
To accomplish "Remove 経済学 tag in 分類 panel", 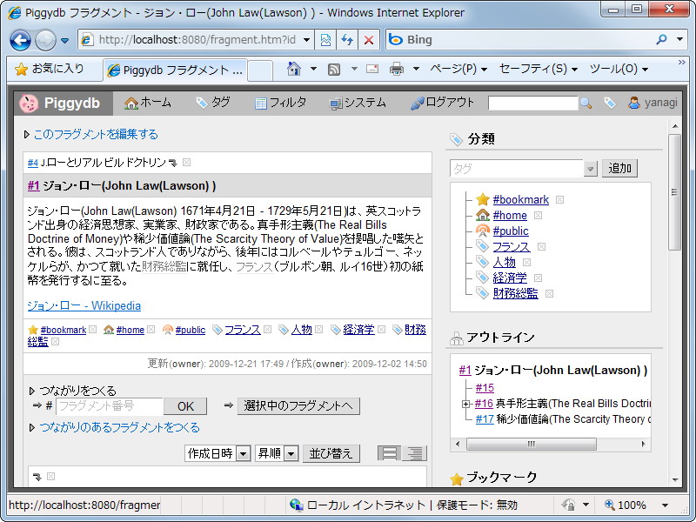I will 538,278.
